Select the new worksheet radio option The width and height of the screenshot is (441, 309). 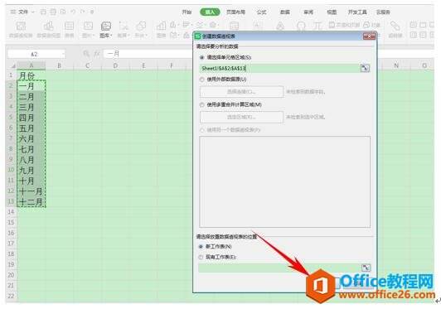coord(201,247)
